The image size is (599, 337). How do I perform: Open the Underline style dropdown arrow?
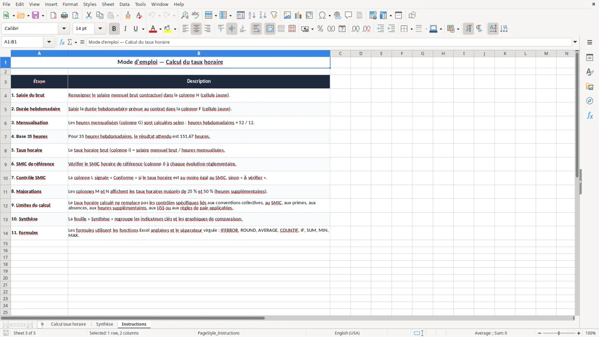pyautogui.click(x=143, y=29)
